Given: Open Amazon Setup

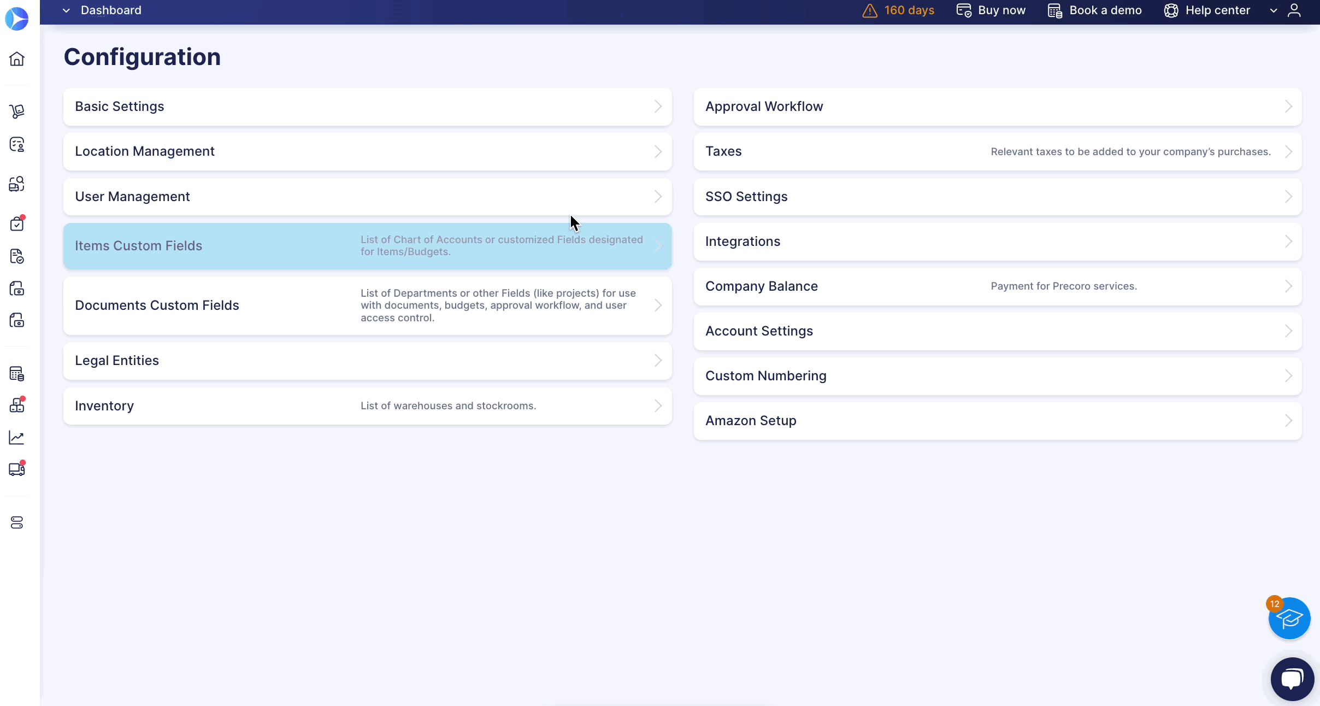Looking at the screenshot, I should 998,421.
